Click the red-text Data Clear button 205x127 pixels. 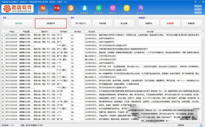[x=170, y=23]
